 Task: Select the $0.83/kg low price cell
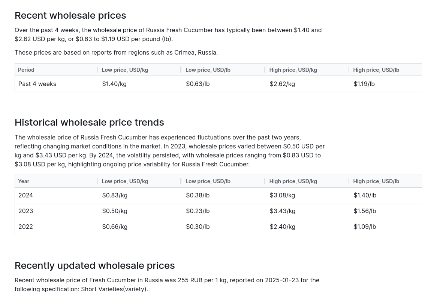coord(115,195)
